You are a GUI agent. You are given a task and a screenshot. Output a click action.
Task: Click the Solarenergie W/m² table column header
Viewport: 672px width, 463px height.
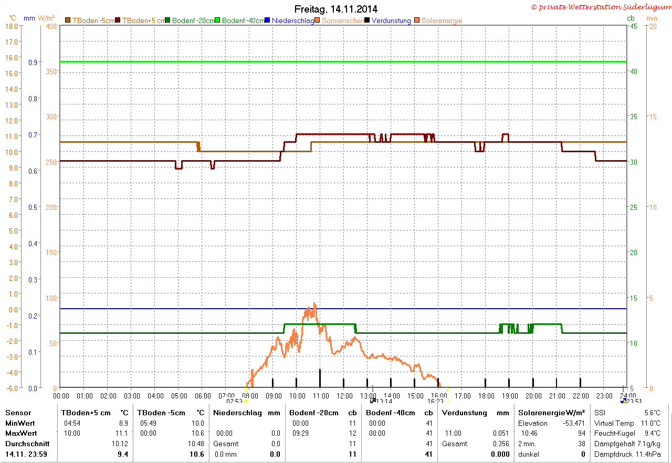coord(552,413)
